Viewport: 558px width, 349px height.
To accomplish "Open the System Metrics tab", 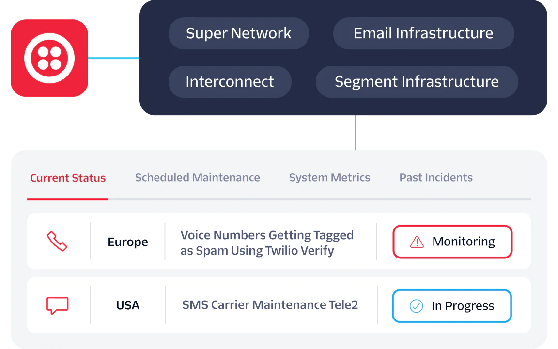I will click(329, 178).
